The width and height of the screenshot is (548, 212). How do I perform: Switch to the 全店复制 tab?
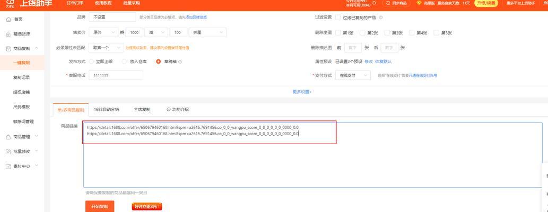[x=142, y=109]
